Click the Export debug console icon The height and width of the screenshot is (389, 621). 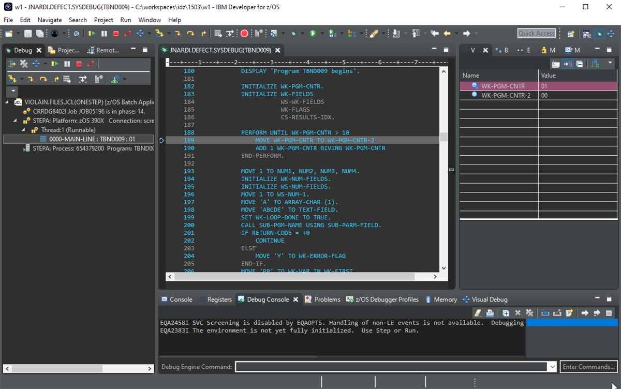pyautogui.click(x=558, y=312)
